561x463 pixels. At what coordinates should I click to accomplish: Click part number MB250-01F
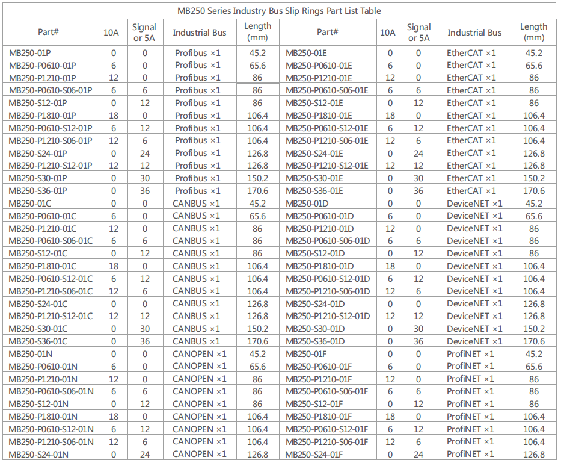306,354
